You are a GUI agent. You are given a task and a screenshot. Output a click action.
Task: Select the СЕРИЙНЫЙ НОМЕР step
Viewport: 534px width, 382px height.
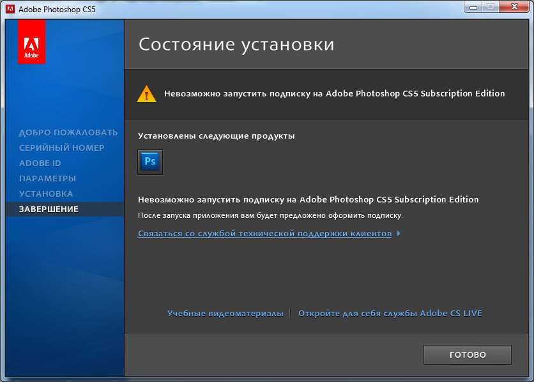[x=62, y=148]
